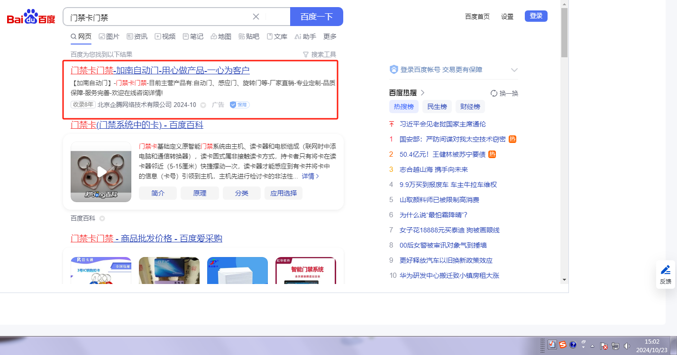This screenshot has width=677, height=355.
Task: Click the 换一换 refresh icon in hot search
Action: [x=494, y=93]
